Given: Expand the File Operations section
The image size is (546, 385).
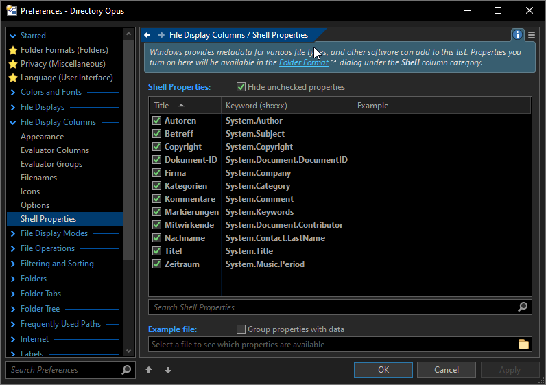Looking at the screenshot, I should click(13, 248).
